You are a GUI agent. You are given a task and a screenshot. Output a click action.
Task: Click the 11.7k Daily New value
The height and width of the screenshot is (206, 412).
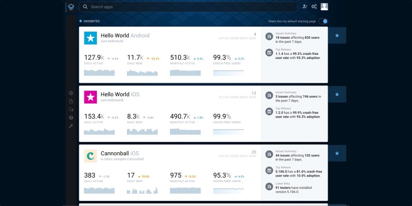pos(135,57)
